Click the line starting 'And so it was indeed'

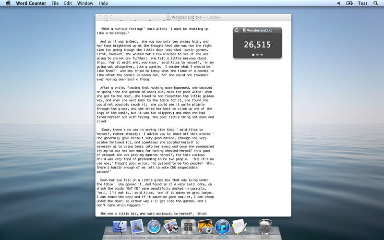point(154,42)
